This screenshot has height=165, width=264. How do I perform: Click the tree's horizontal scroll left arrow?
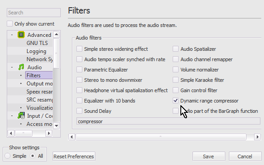coord(11,134)
